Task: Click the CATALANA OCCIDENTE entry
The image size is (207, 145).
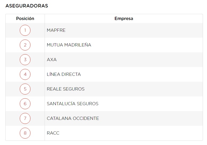Action: (x=73, y=118)
